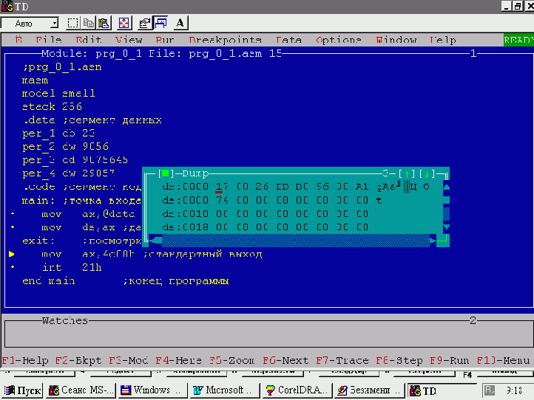The height and width of the screenshot is (400, 534).
Task: Toggle the Background toolbar icon
Action: click(160, 23)
